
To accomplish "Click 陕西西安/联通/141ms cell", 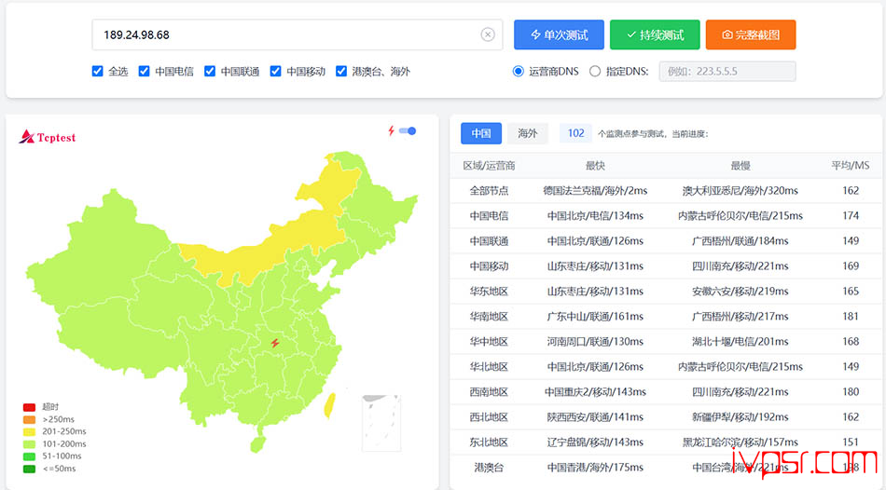I will point(595,417).
